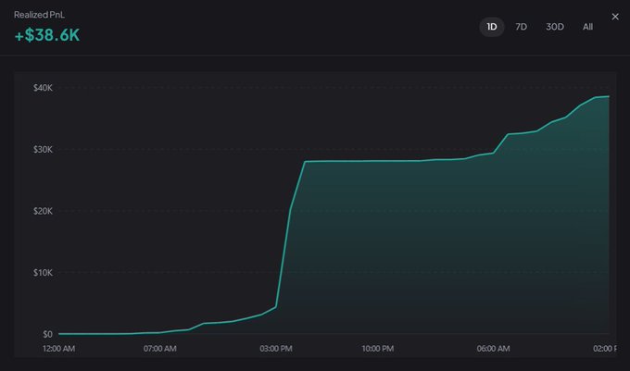Click the +$38.6K realized PnL value
This screenshot has width=630, height=371.
pyautogui.click(x=47, y=35)
